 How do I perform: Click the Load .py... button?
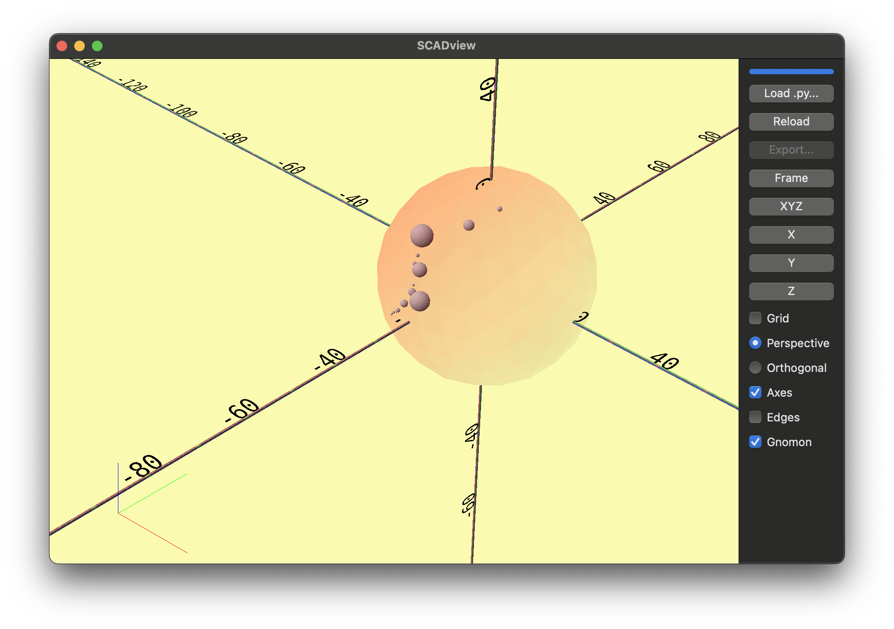(791, 93)
